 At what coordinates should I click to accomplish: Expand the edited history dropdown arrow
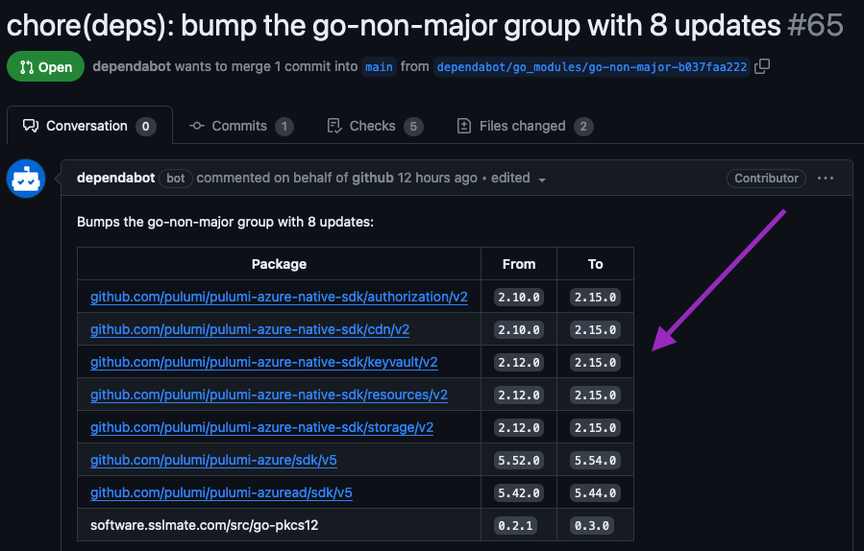pos(542,180)
